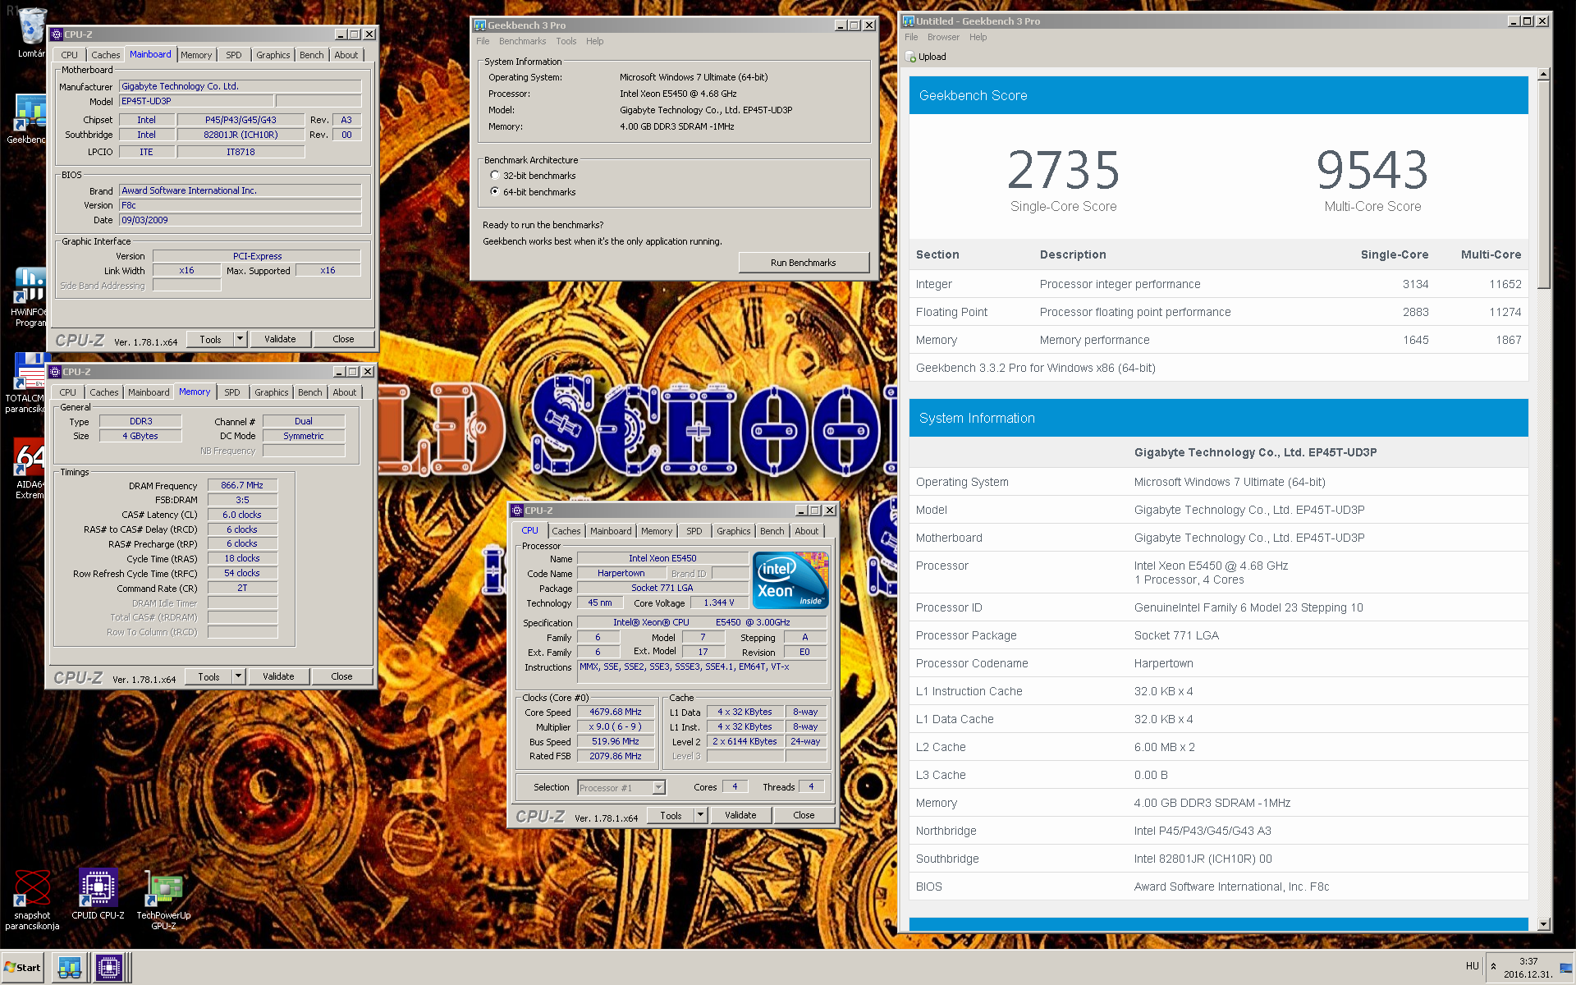Screen dimensions: 1576x985
Task: Click the CPU-Z taskbar button
Action: click(x=109, y=967)
